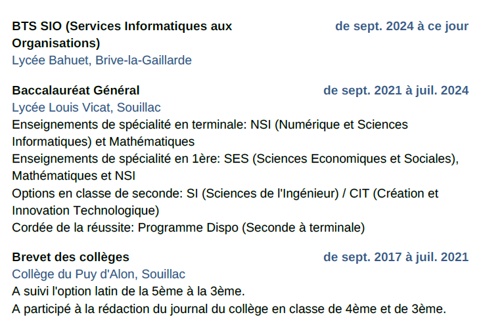Click the 'Mathématiques et NSI' line

point(74,176)
